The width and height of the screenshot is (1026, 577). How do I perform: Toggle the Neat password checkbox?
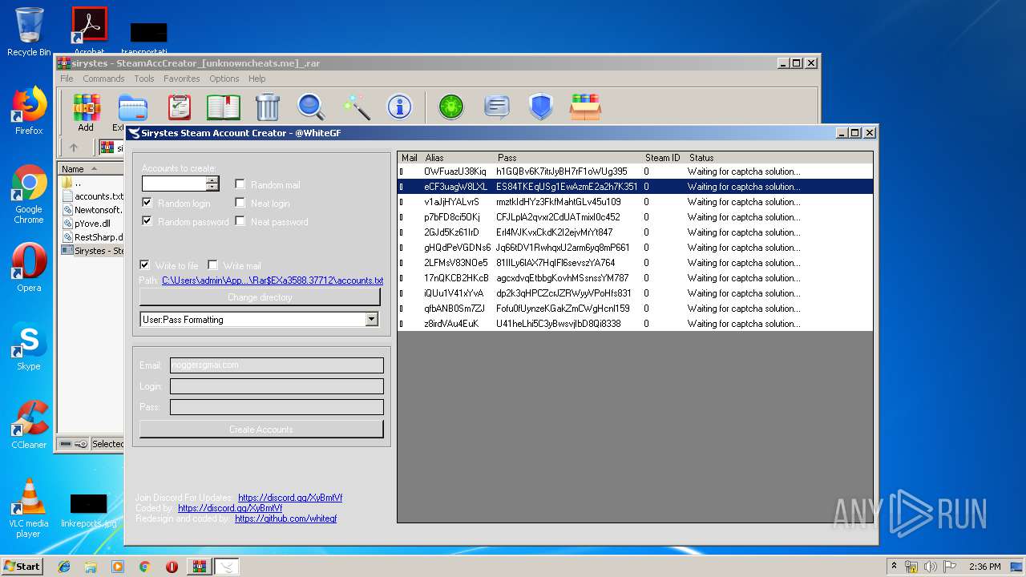tap(240, 221)
